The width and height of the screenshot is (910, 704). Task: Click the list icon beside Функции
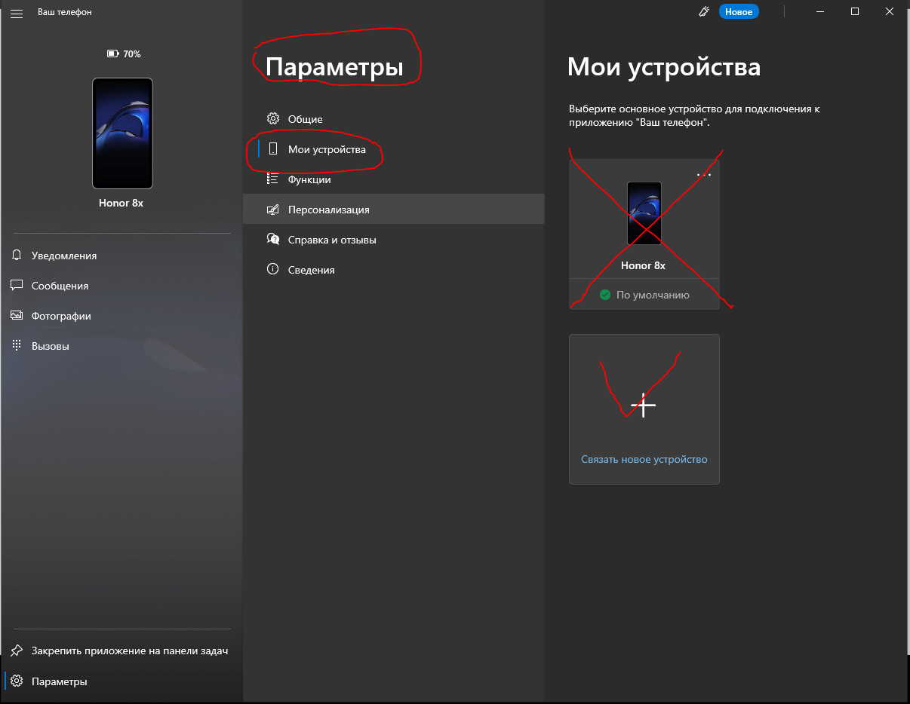tap(273, 179)
